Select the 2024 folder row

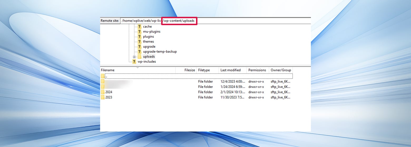point(197,92)
